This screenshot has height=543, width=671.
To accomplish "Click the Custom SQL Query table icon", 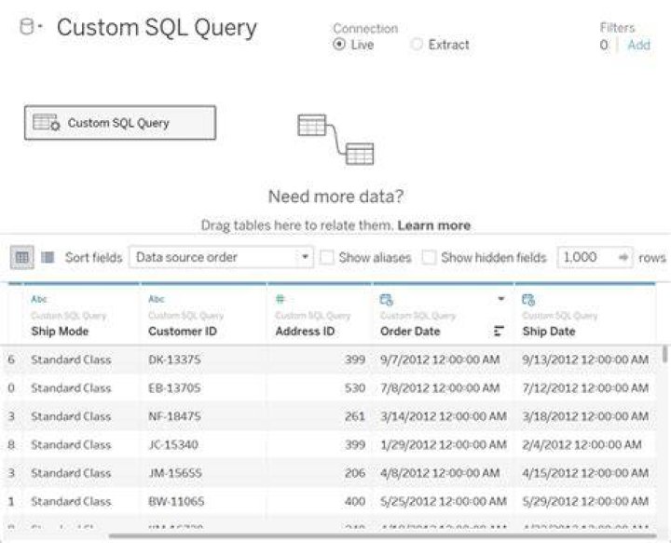I will coord(47,123).
